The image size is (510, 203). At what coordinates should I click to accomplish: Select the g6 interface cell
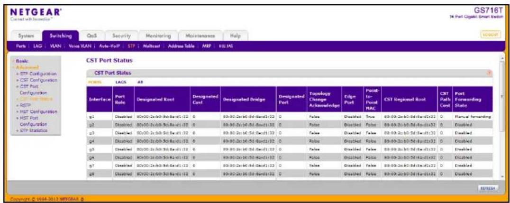pos(100,158)
